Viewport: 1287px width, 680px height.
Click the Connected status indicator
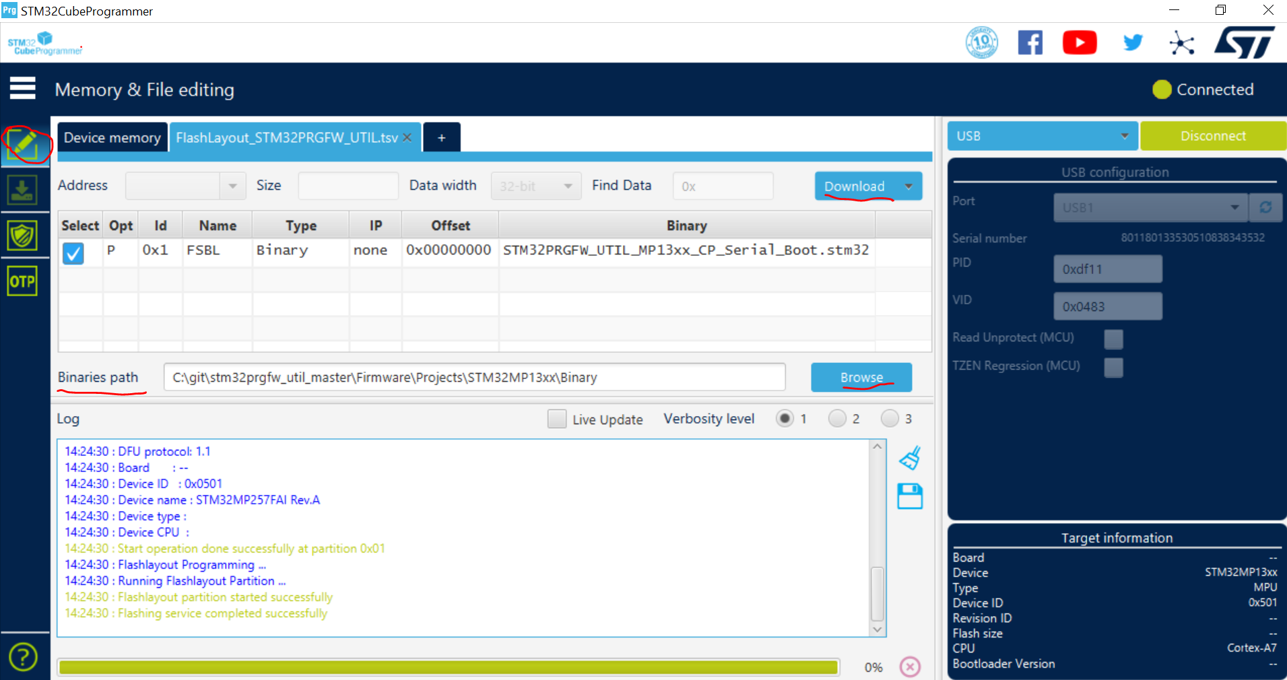1203,90
